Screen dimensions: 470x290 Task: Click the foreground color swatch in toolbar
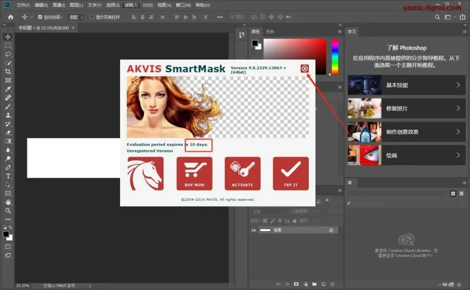pos(6,234)
